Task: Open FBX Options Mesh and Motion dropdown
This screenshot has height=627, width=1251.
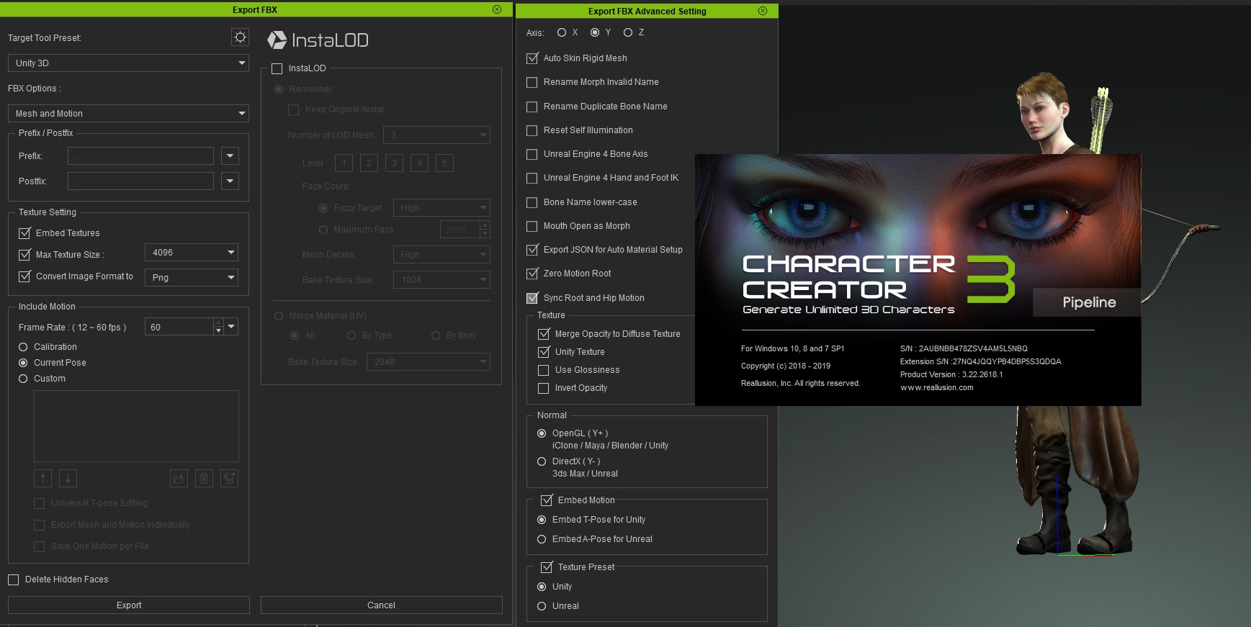Action: pos(128,114)
